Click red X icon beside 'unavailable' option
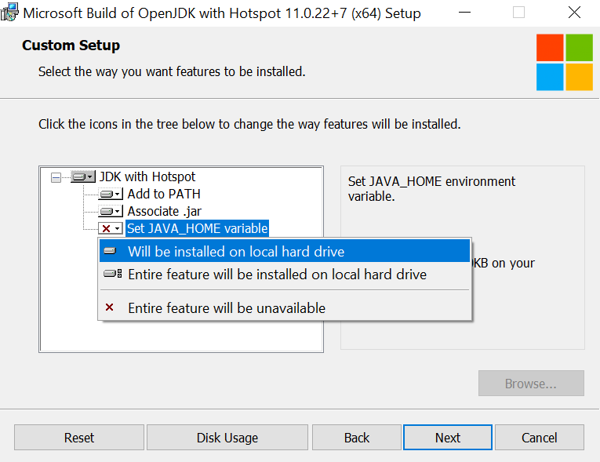This screenshot has height=462, width=600. click(x=110, y=307)
